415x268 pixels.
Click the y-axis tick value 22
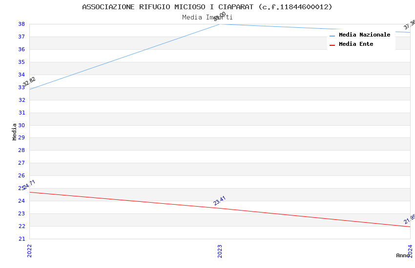(x=21, y=226)
